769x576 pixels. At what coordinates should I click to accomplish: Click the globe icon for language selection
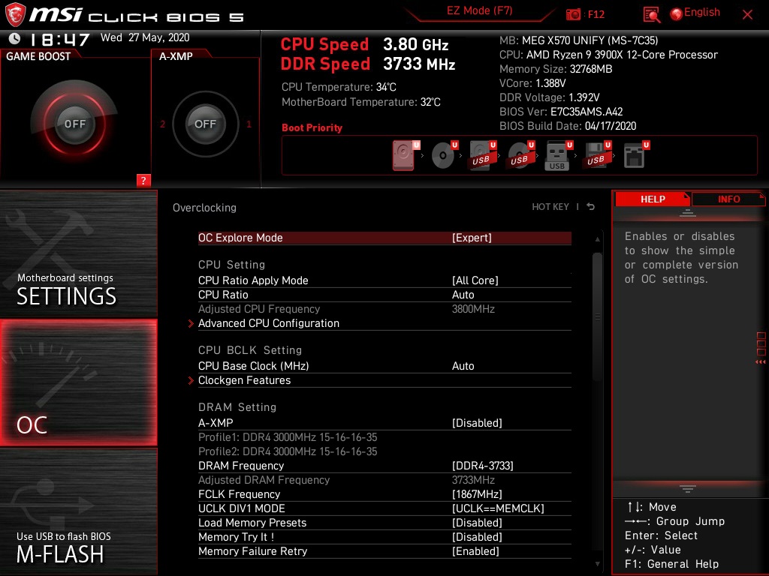[x=677, y=14]
